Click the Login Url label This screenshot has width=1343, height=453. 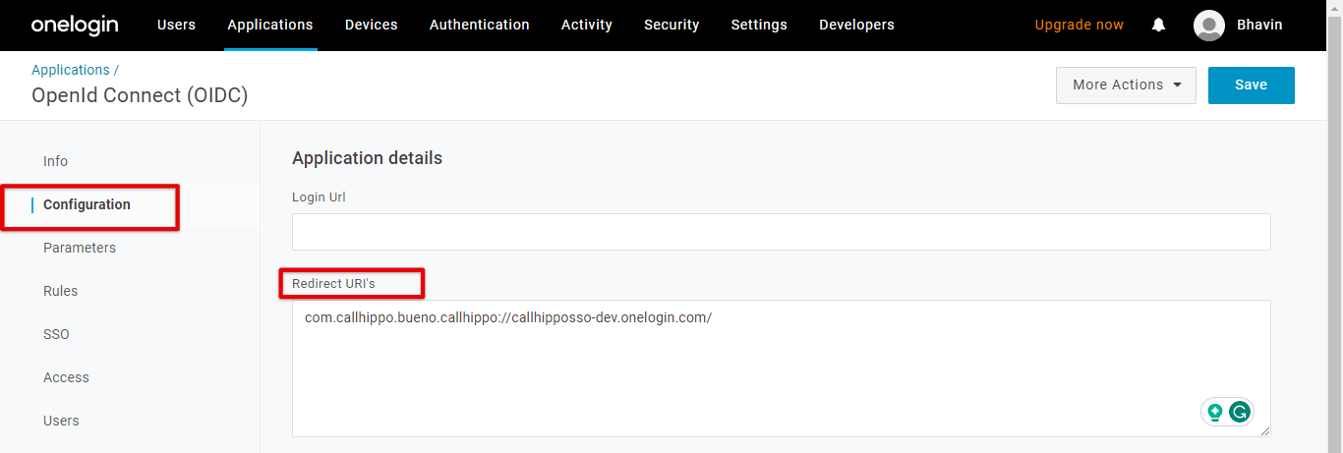[319, 197]
